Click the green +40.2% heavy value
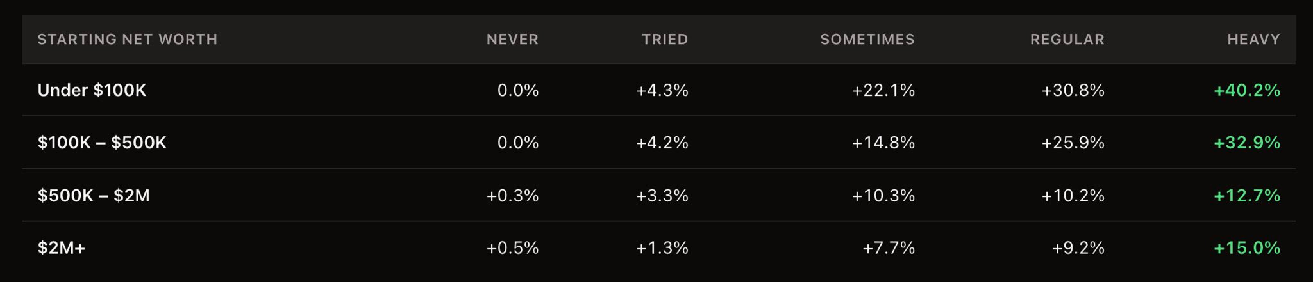1313x282 pixels. coord(1247,90)
